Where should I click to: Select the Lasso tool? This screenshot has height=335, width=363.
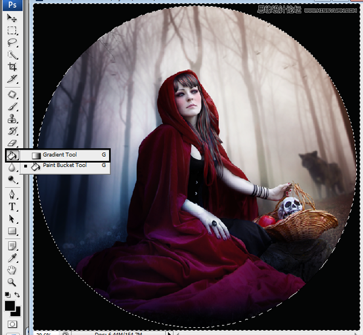12,42
